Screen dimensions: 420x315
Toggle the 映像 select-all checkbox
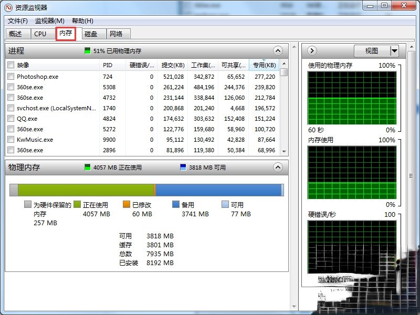(x=11, y=65)
